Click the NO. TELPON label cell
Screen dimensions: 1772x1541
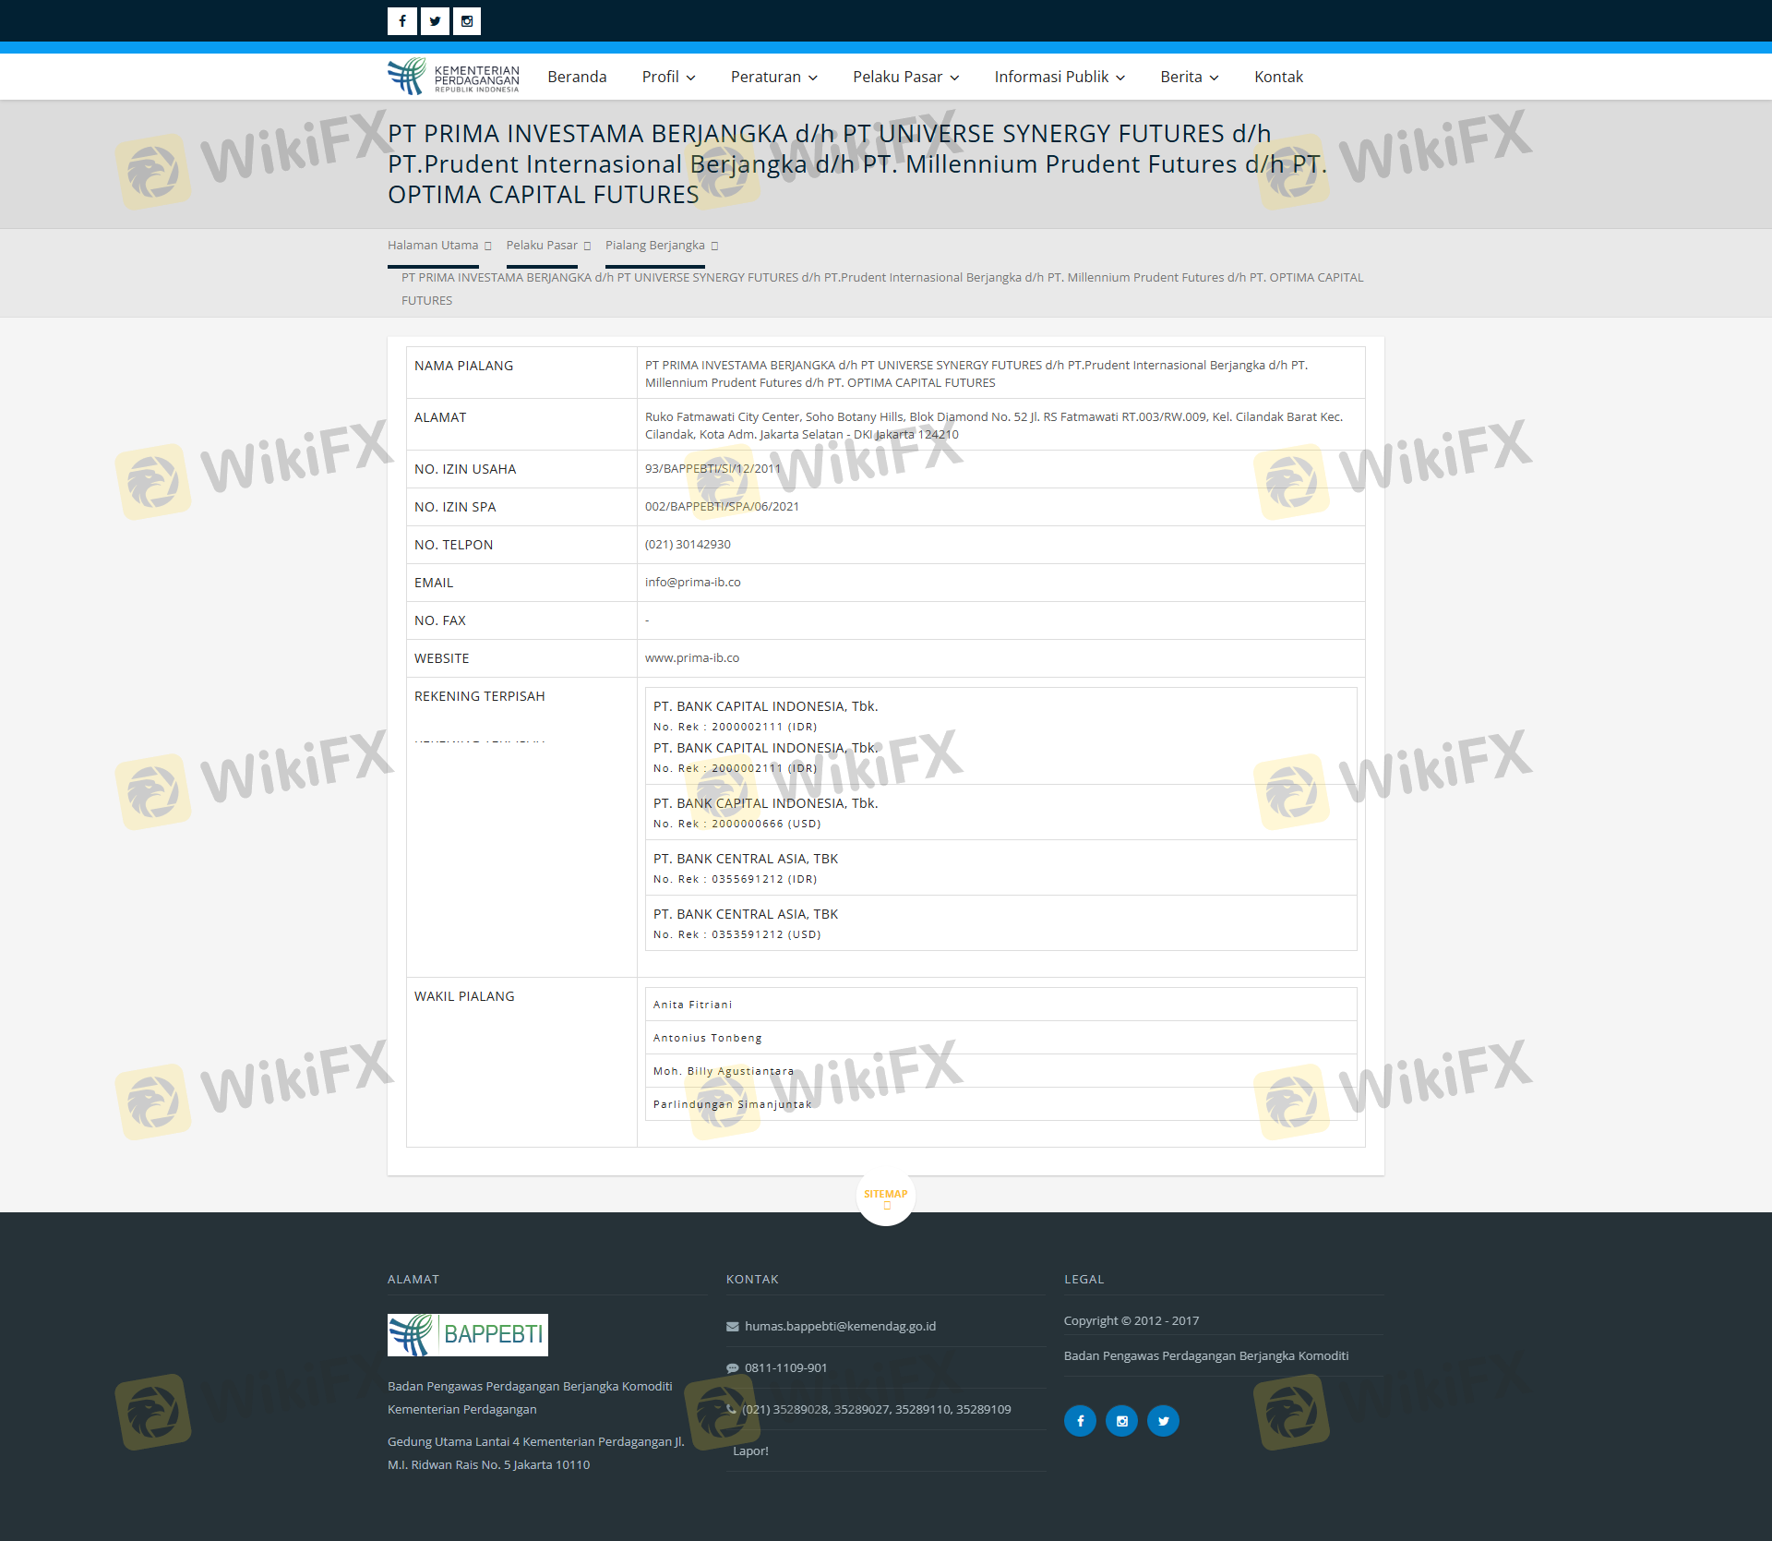pos(521,545)
